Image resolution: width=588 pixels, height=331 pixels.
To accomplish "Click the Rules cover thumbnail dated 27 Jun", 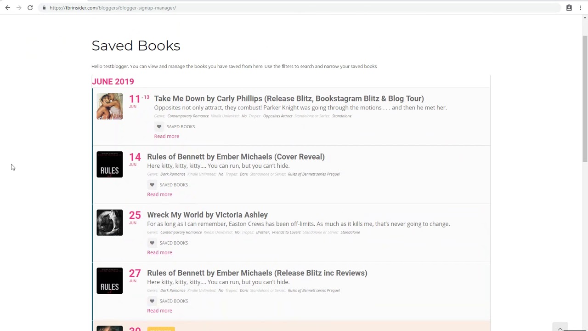I will [110, 280].
